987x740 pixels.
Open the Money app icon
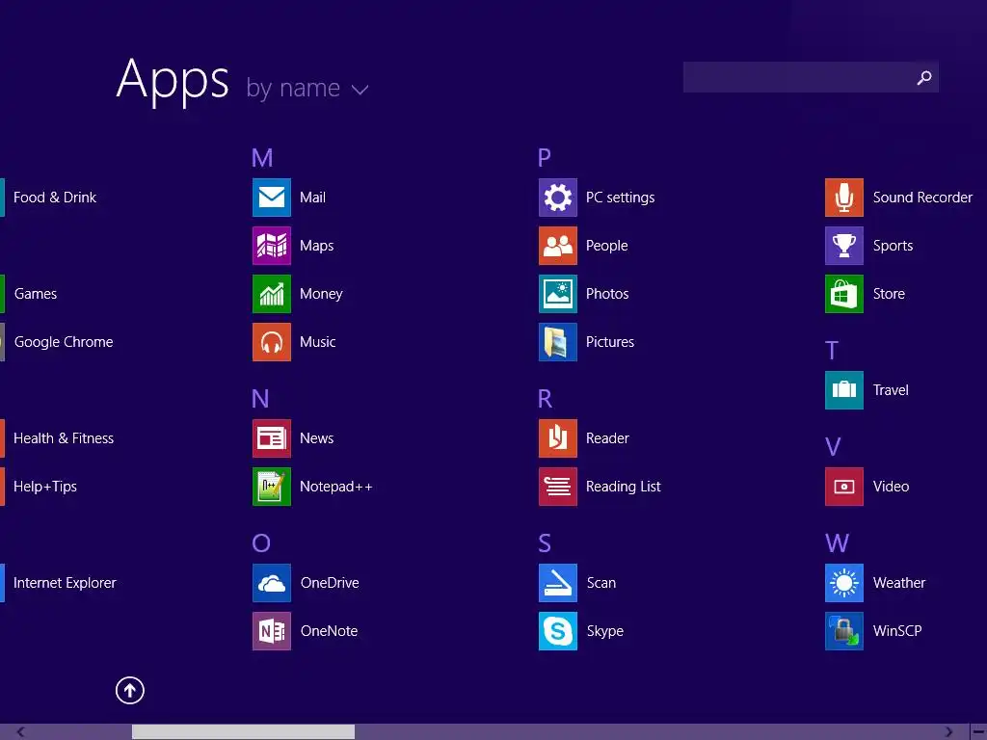[x=272, y=294]
